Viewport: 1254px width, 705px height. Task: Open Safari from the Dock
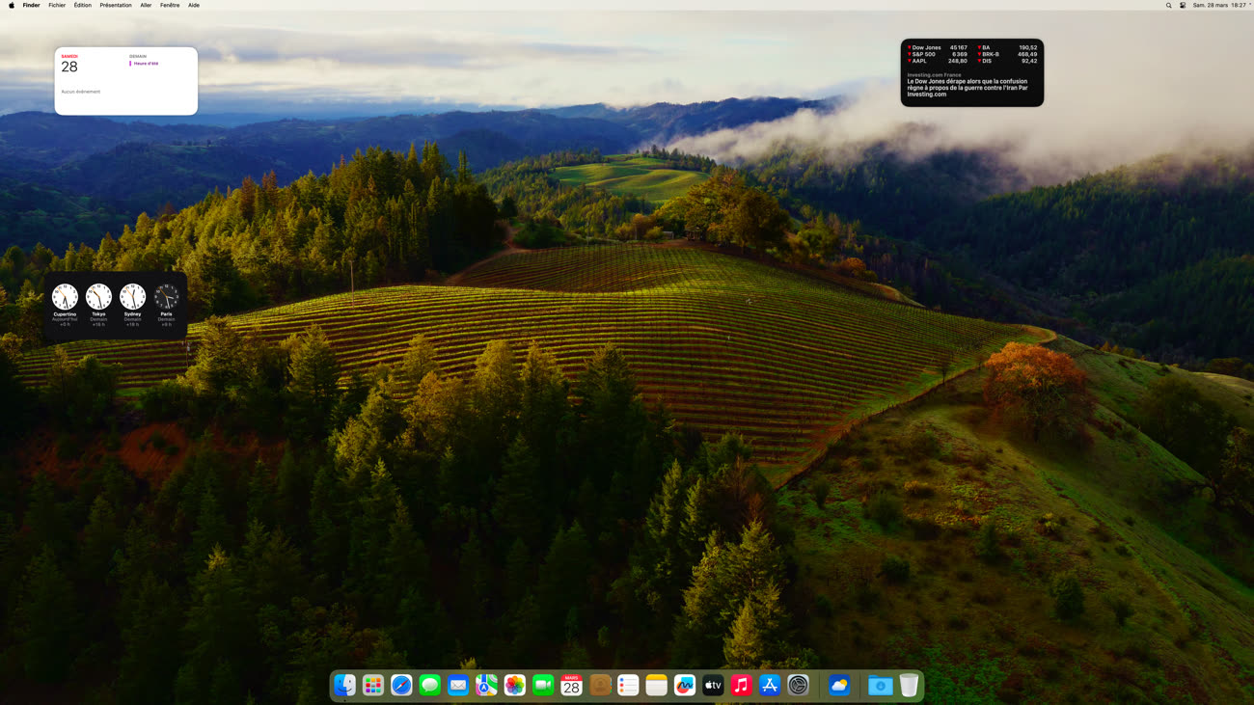[x=401, y=685]
